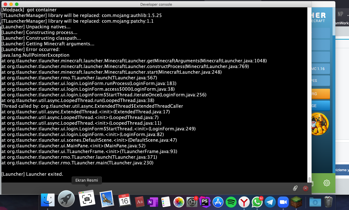The height and width of the screenshot is (210, 349).
Task: Open Telegram in the Dock
Action: click(x=270, y=202)
